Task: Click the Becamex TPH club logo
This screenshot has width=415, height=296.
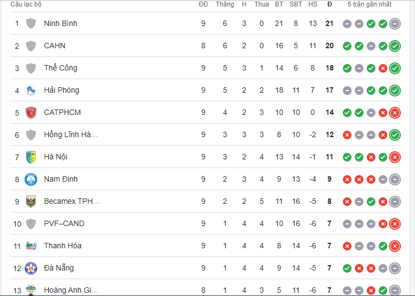Action: pos(31,201)
